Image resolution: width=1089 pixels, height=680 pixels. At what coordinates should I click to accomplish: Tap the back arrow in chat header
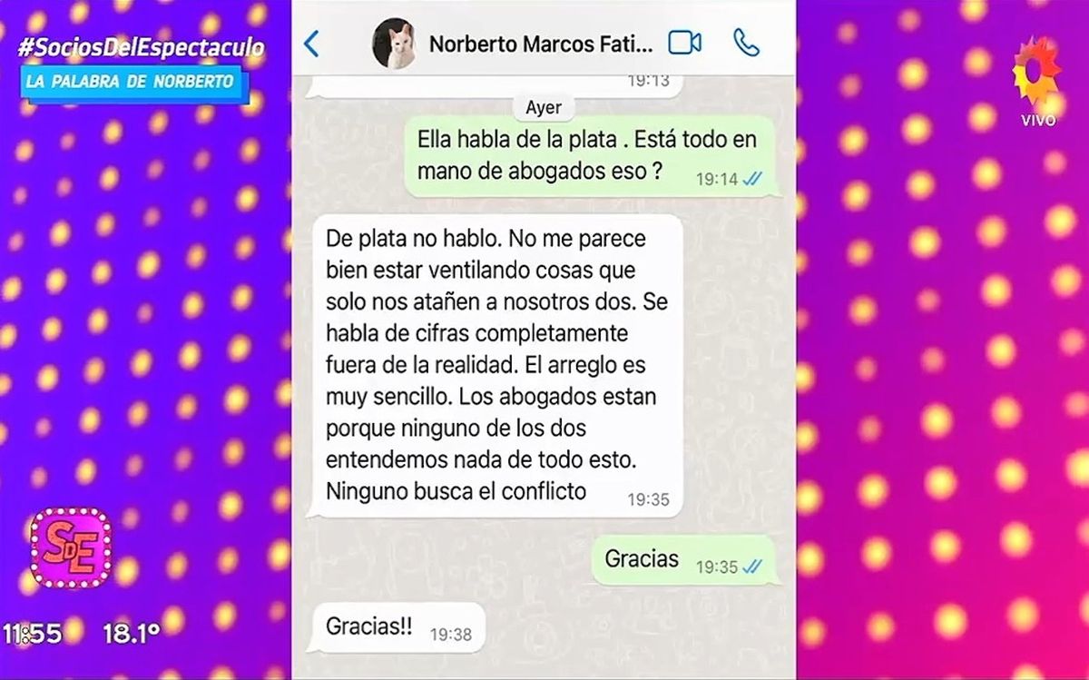(x=311, y=43)
